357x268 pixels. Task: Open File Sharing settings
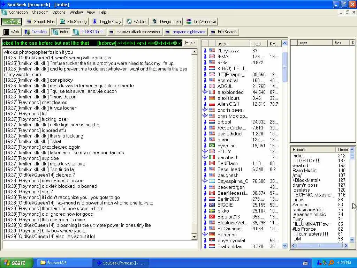click(x=73, y=22)
